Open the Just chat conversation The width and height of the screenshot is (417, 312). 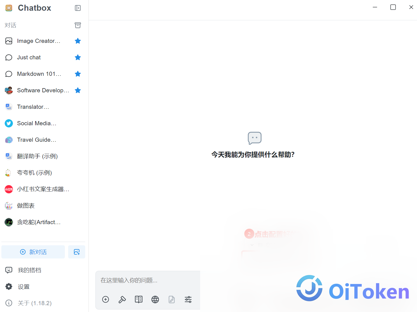43,57
